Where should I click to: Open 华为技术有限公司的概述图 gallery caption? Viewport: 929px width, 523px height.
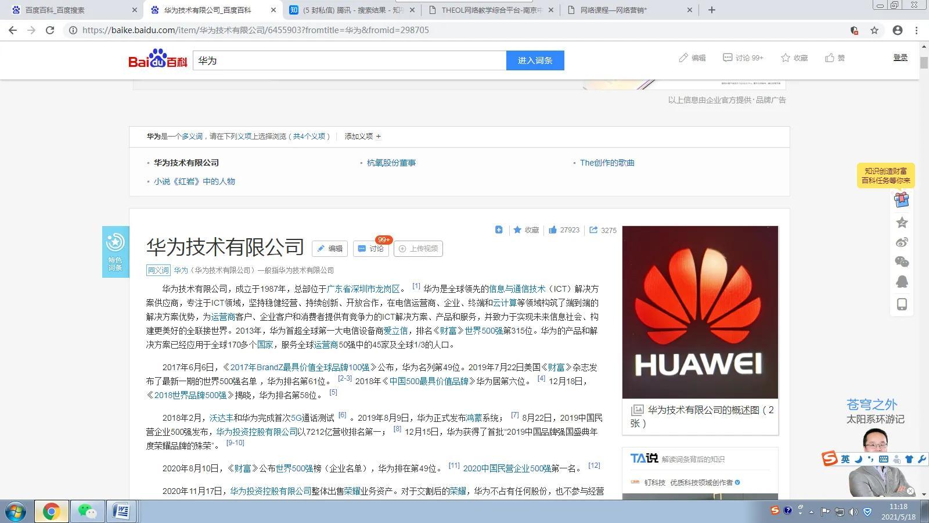tap(701, 416)
